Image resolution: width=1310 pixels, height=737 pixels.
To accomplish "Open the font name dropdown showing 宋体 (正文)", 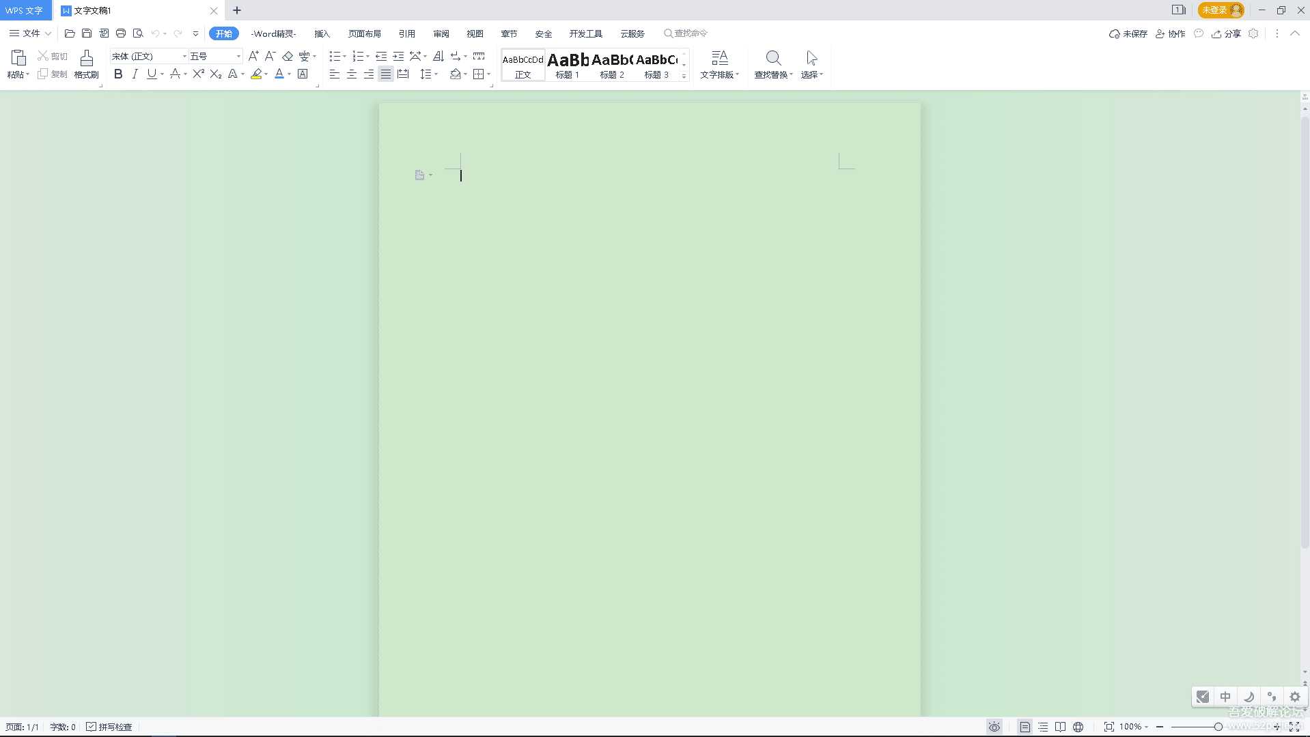I will pyautogui.click(x=149, y=56).
